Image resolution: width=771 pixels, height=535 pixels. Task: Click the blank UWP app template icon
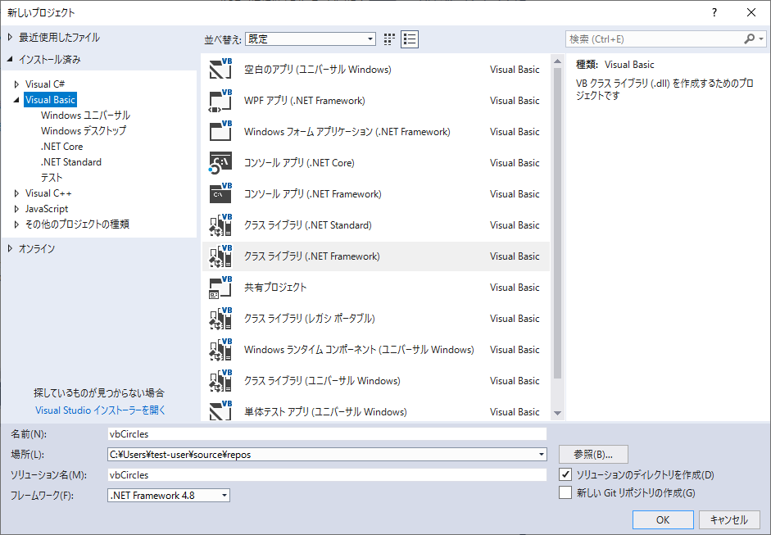coord(220,70)
